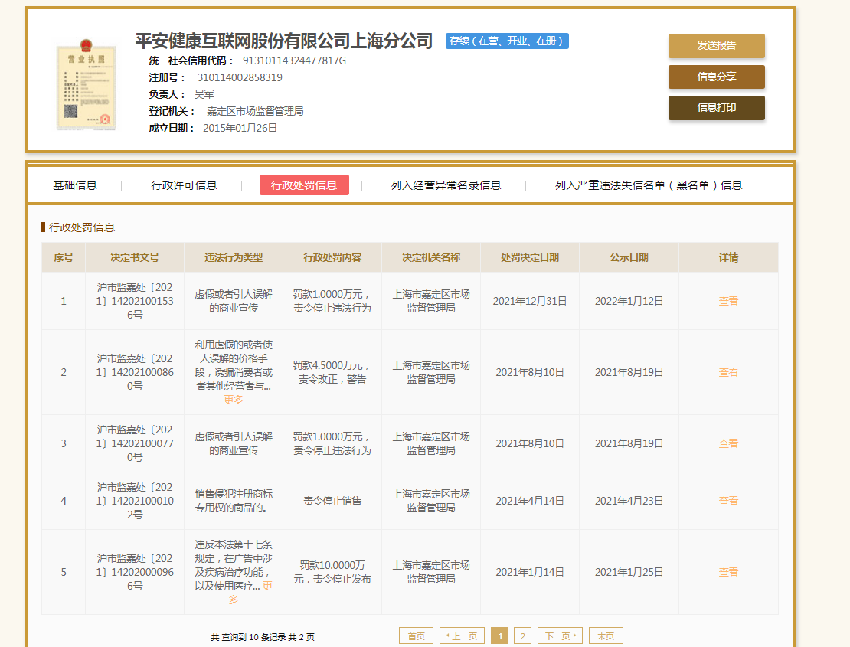850x647 pixels.
Task: Click registration authority 嘉定区市场监督管理局
Action: tap(255, 111)
